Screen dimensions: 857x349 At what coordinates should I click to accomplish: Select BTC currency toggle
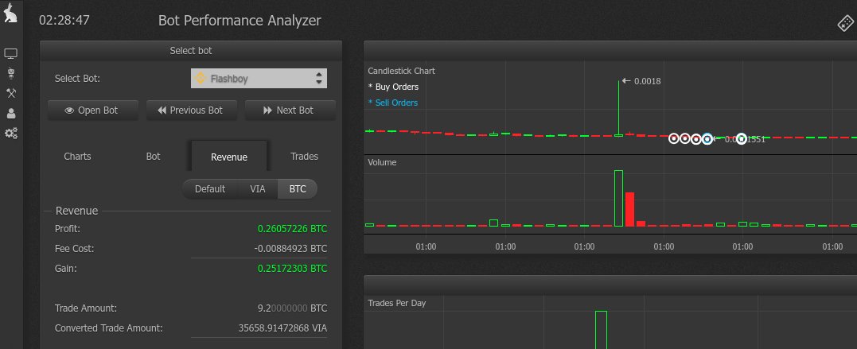tap(297, 189)
